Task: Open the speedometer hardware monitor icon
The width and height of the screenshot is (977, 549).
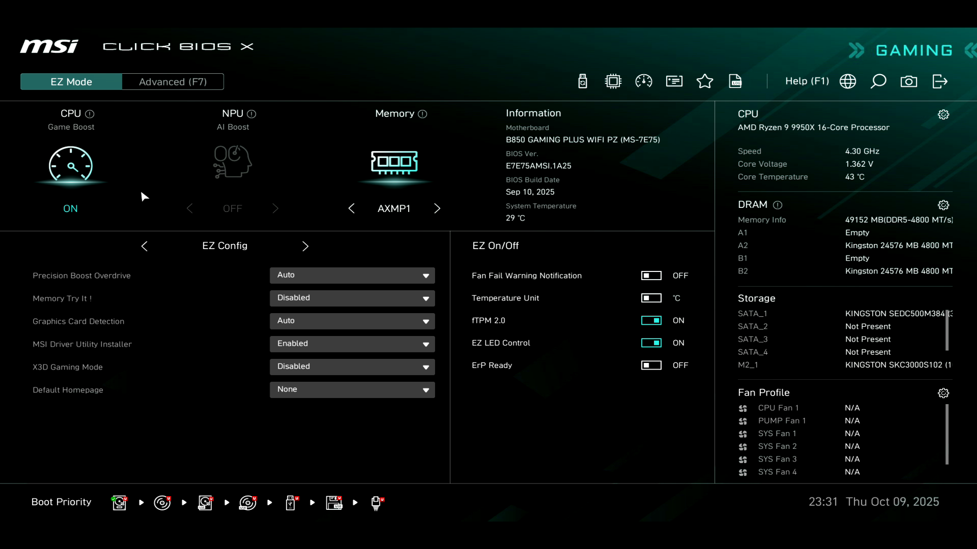Action: [x=644, y=81]
